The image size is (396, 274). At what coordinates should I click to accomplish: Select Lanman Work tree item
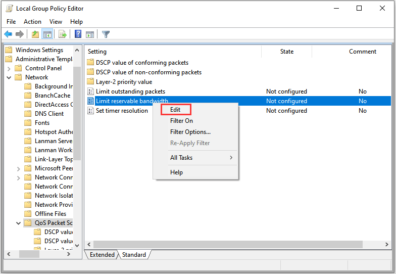pyautogui.click(x=54, y=150)
